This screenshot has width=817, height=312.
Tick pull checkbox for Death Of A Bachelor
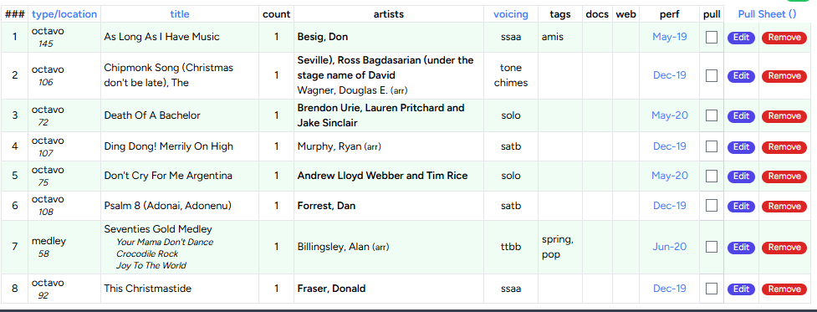[712, 115]
